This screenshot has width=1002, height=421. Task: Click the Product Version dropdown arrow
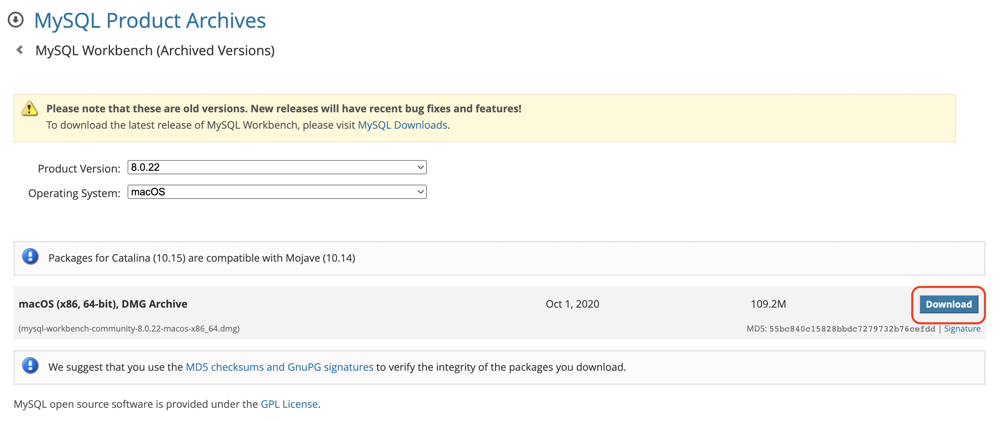pos(420,167)
